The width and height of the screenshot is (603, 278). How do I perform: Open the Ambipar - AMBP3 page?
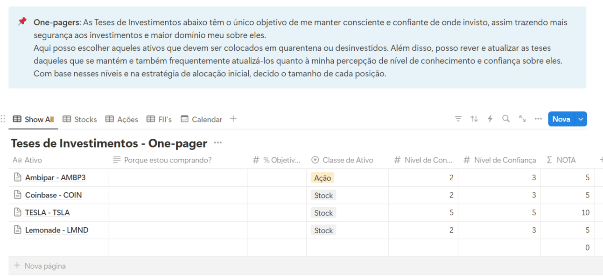[56, 177]
